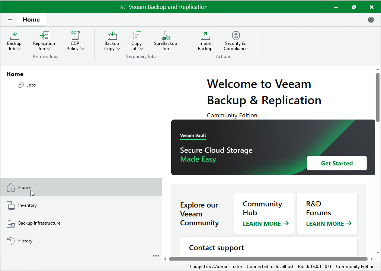Go to the History view

coord(25,241)
